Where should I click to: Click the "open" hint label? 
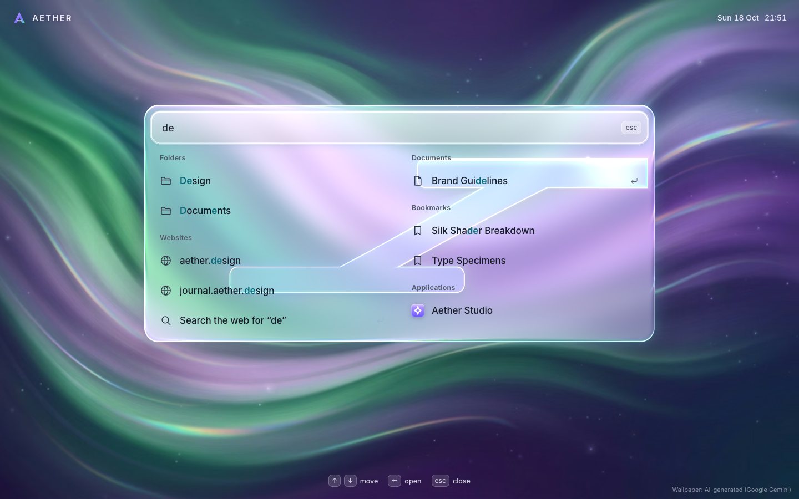(x=413, y=481)
